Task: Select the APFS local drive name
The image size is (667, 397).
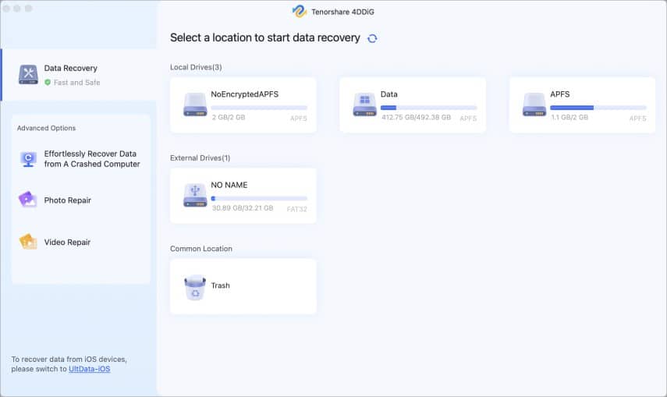Action: tap(560, 94)
